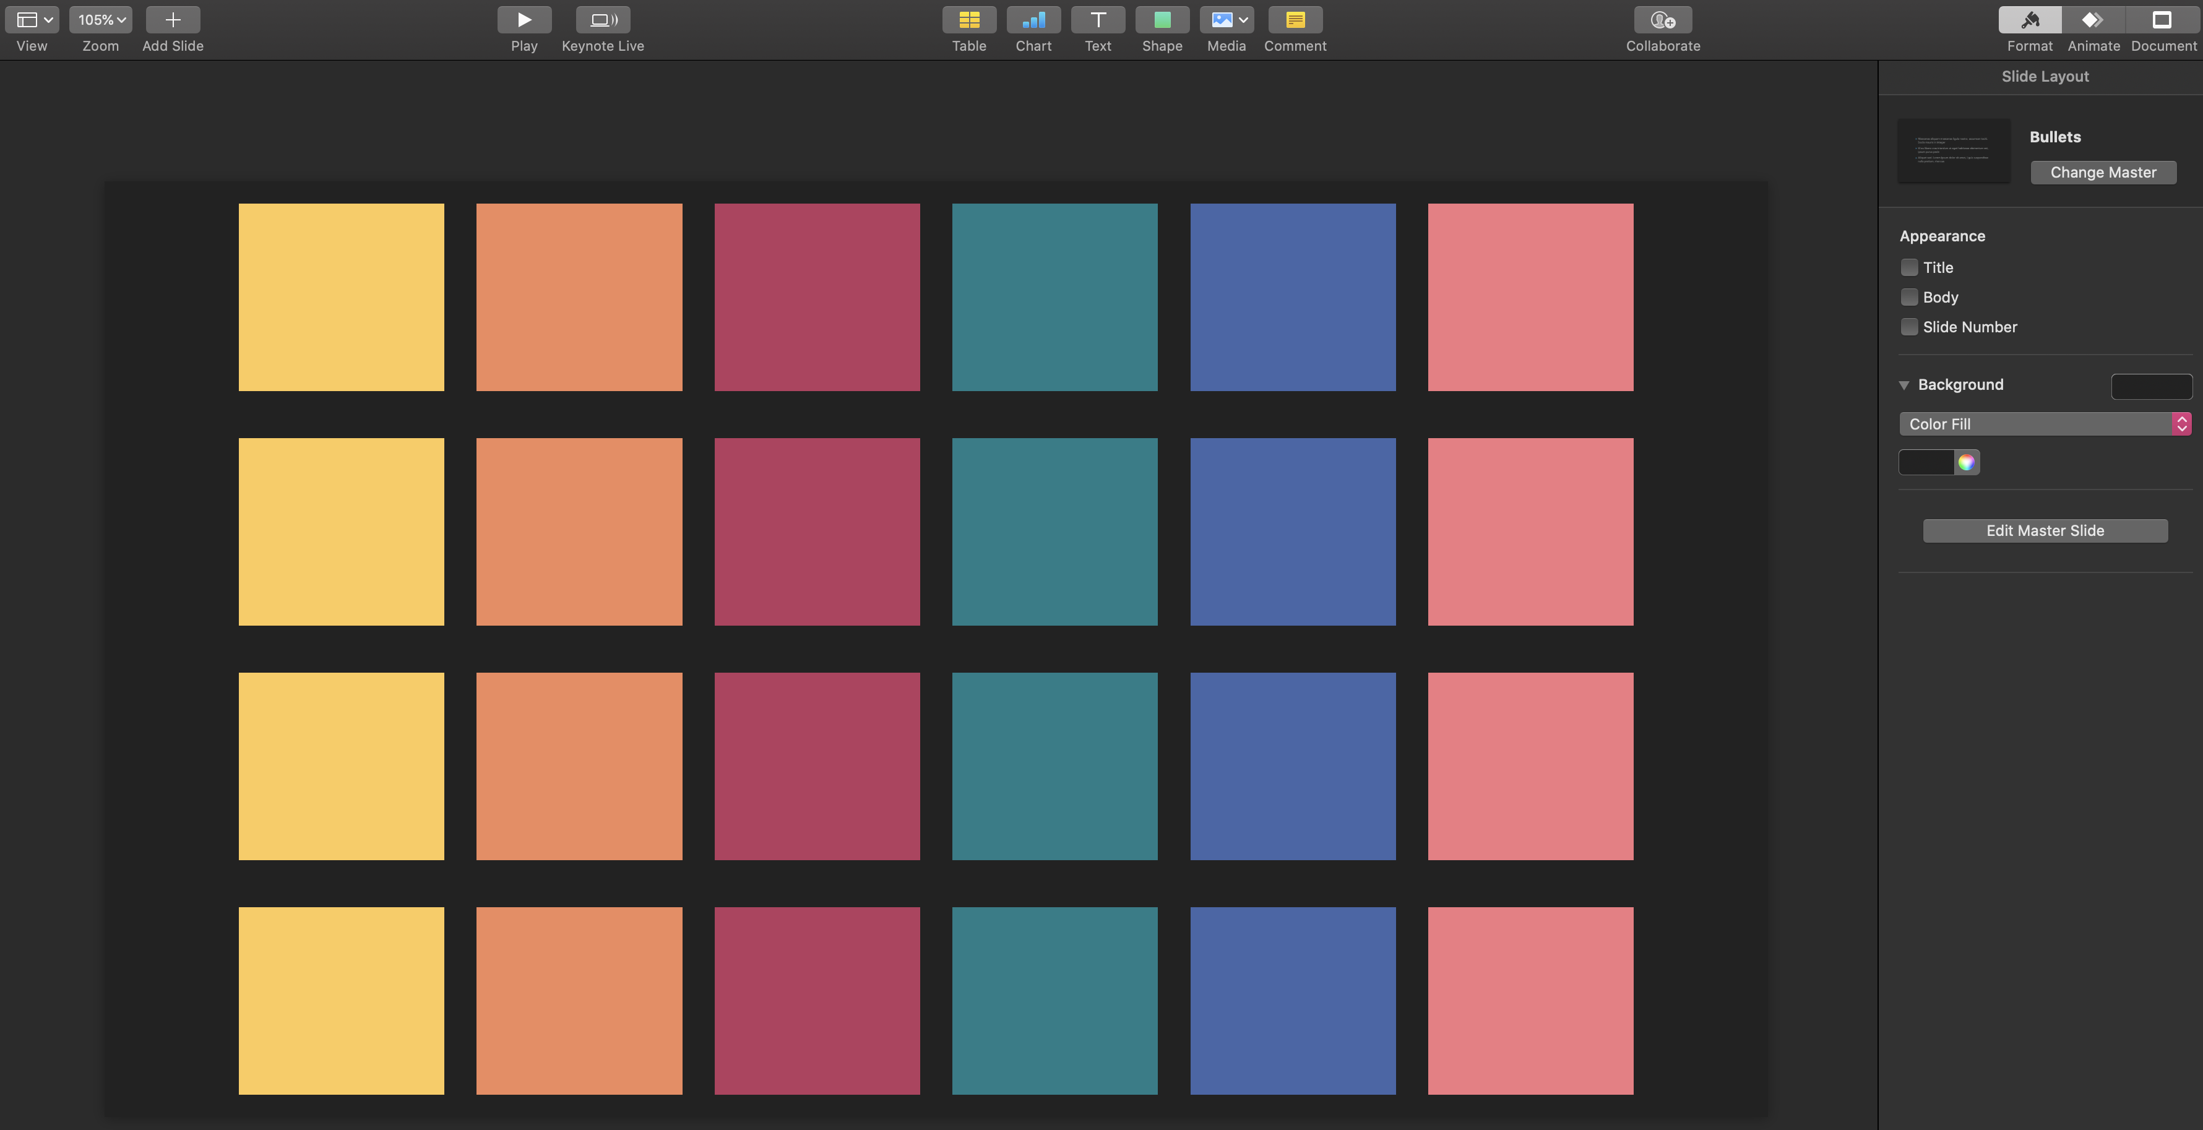Insert a Shape
Viewport: 2203px width, 1130px height.
click(1162, 20)
